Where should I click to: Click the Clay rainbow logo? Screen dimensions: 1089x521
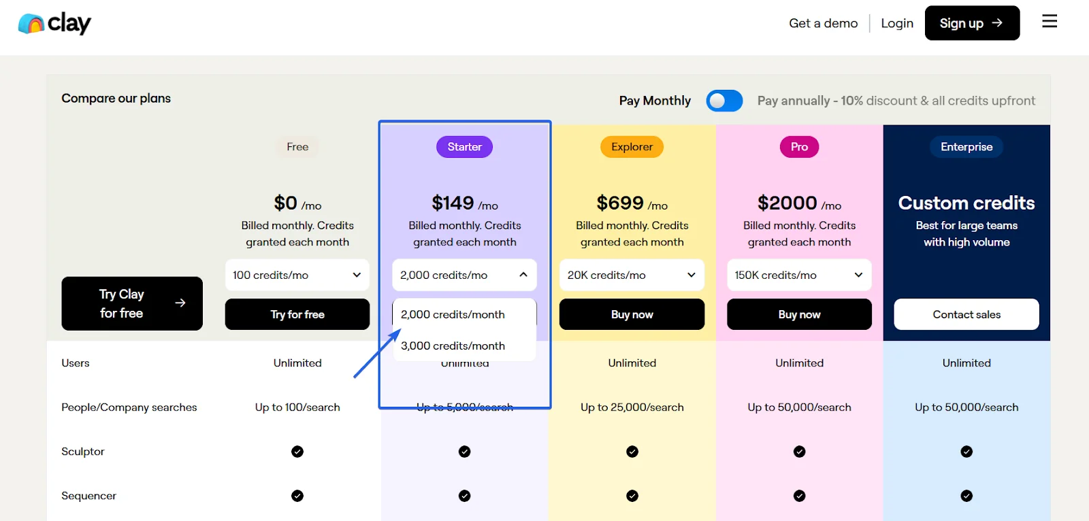(31, 24)
